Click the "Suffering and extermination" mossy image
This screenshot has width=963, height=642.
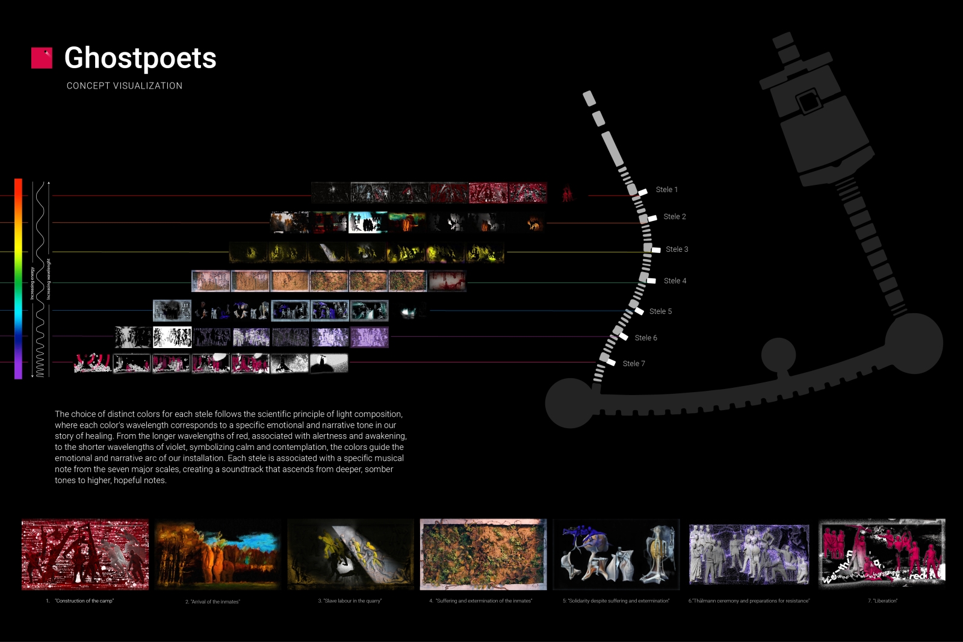tap(483, 555)
